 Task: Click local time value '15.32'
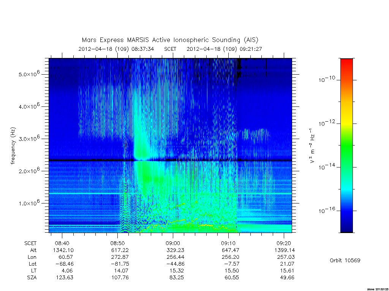[177, 271]
